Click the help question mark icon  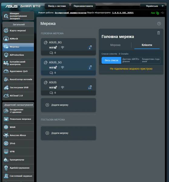(159, 24)
